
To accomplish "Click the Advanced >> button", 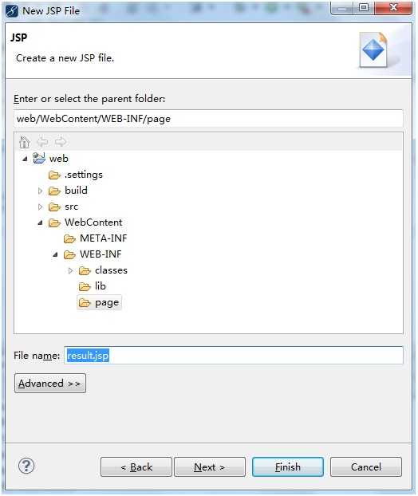I will 50,384.
